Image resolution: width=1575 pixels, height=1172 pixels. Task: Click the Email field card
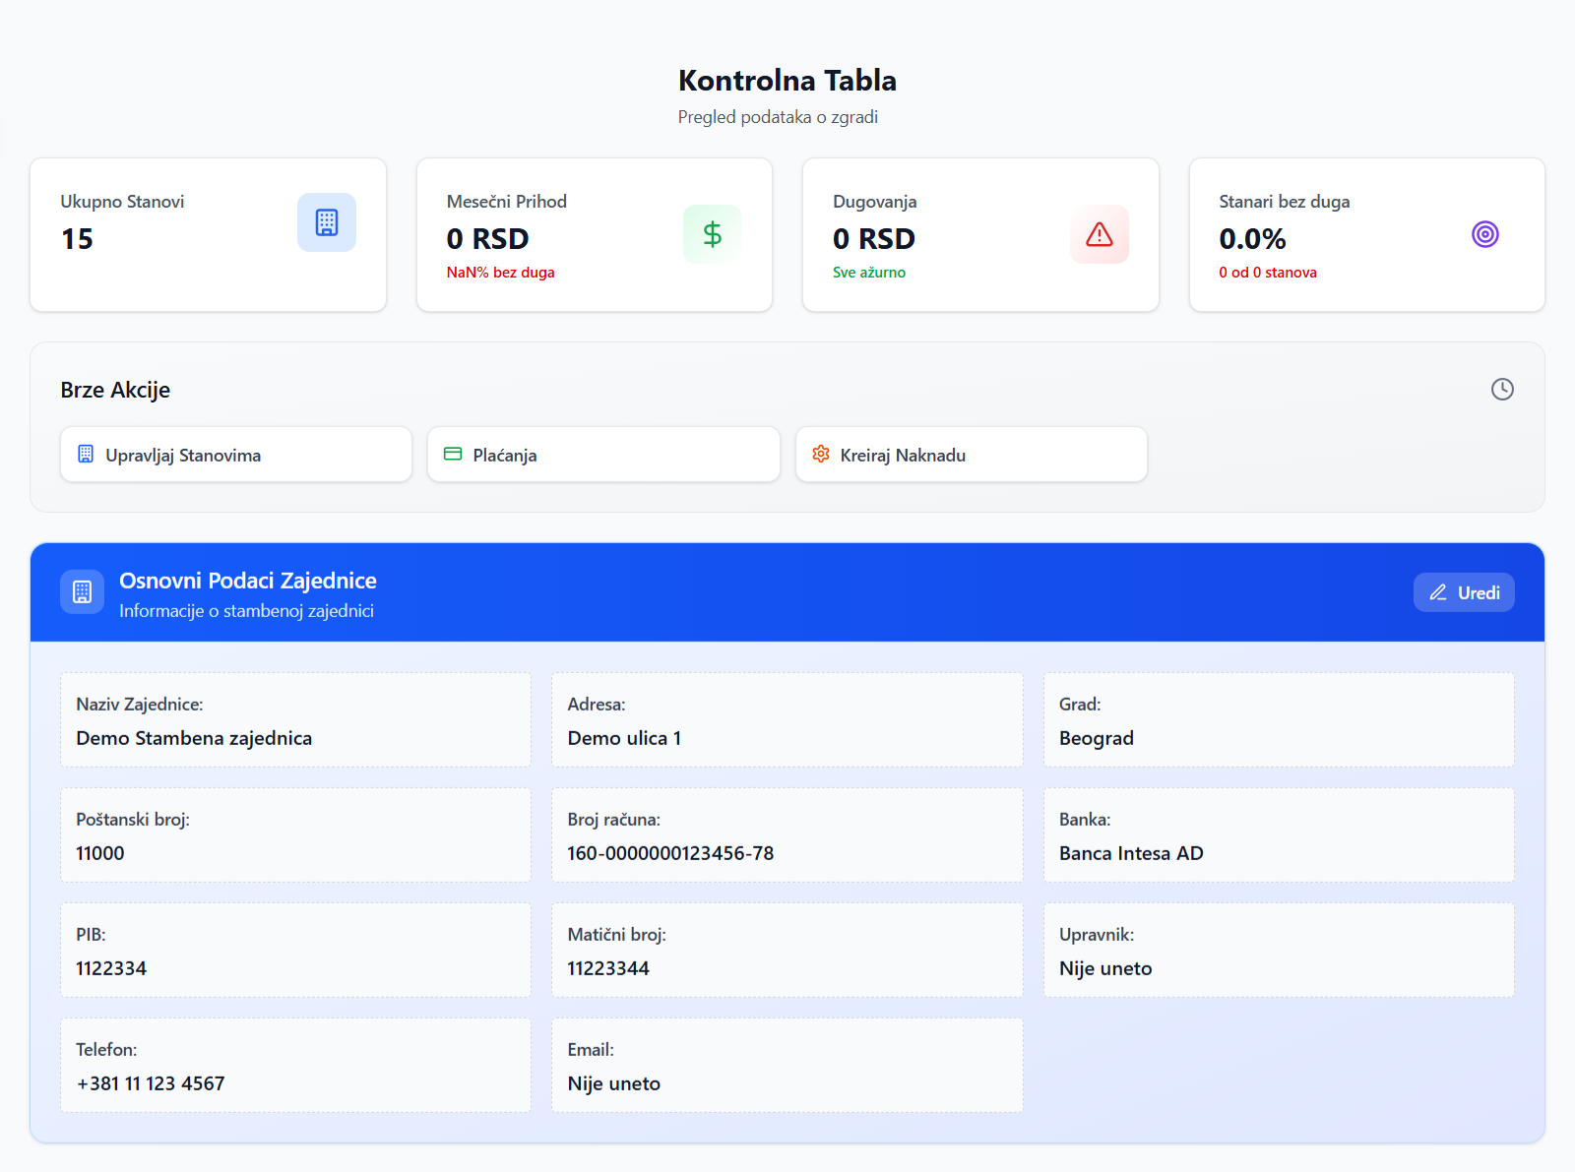(x=787, y=1066)
